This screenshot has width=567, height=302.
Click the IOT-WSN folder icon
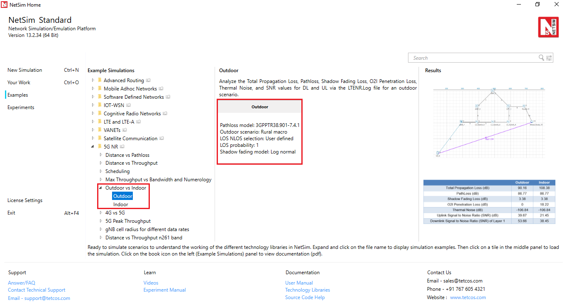click(x=100, y=105)
